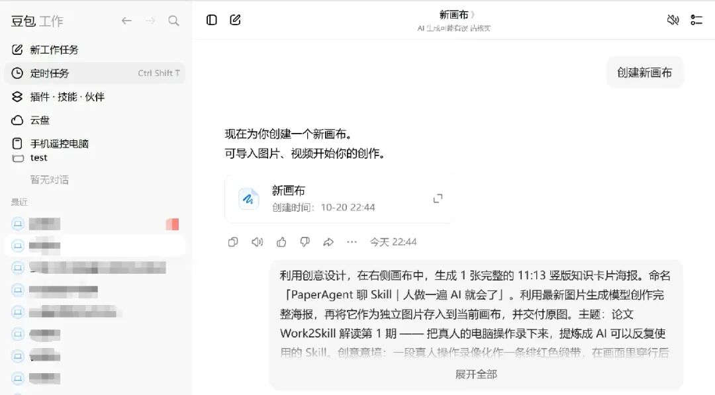715x395 pixels.
Task: Select 定时任务 in the sidebar
Action: tap(95, 73)
